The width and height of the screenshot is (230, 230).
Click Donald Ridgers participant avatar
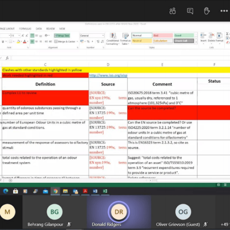119,212
